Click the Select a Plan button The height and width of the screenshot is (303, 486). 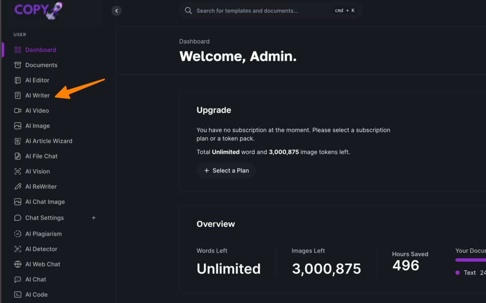pyautogui.click(x=226, y=171)
